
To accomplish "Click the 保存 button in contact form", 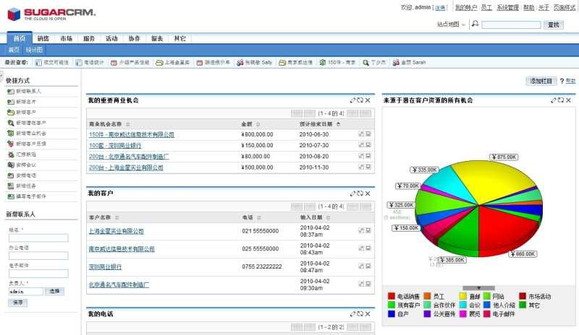I will pyautogui.click(x=17, y=303).
